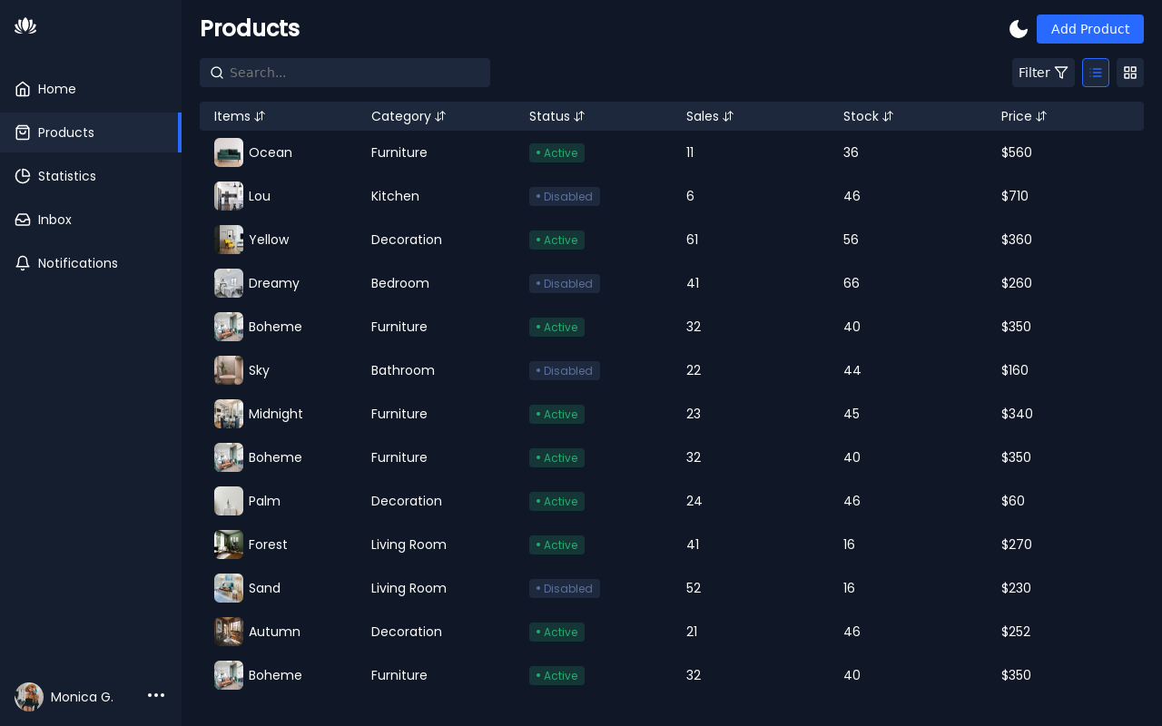The height and width of the screenshot is (726, 1162).
Task: Toggle dark mode moon icon
Action: pos(1019,29)
